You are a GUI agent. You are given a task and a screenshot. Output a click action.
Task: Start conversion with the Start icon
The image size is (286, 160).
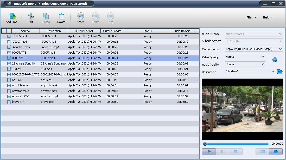(81, 16)
